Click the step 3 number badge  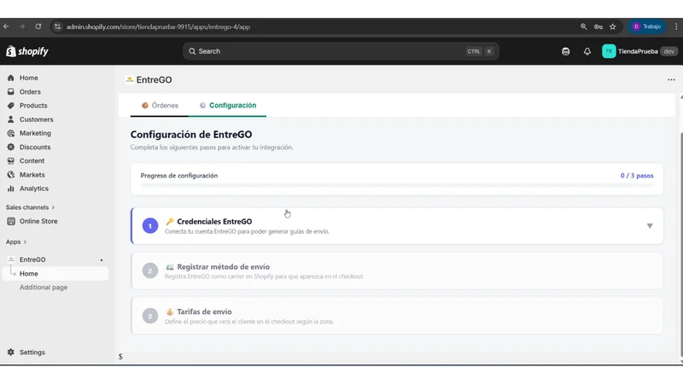150,316
